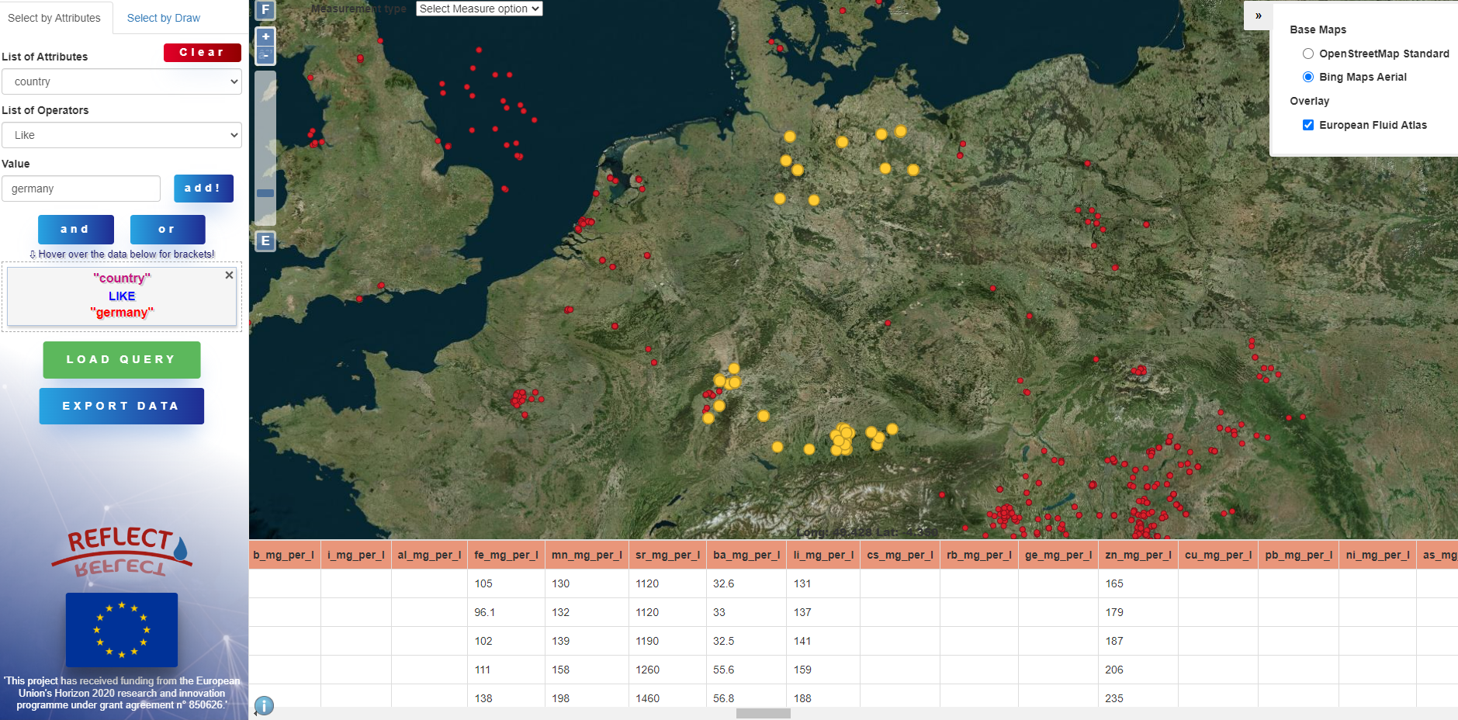Open the info icon at the bottom left
1458x720 pixels.
click(x=264, y=705)
